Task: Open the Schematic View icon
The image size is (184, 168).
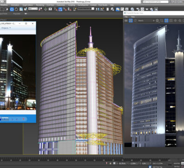Action: 127,9
